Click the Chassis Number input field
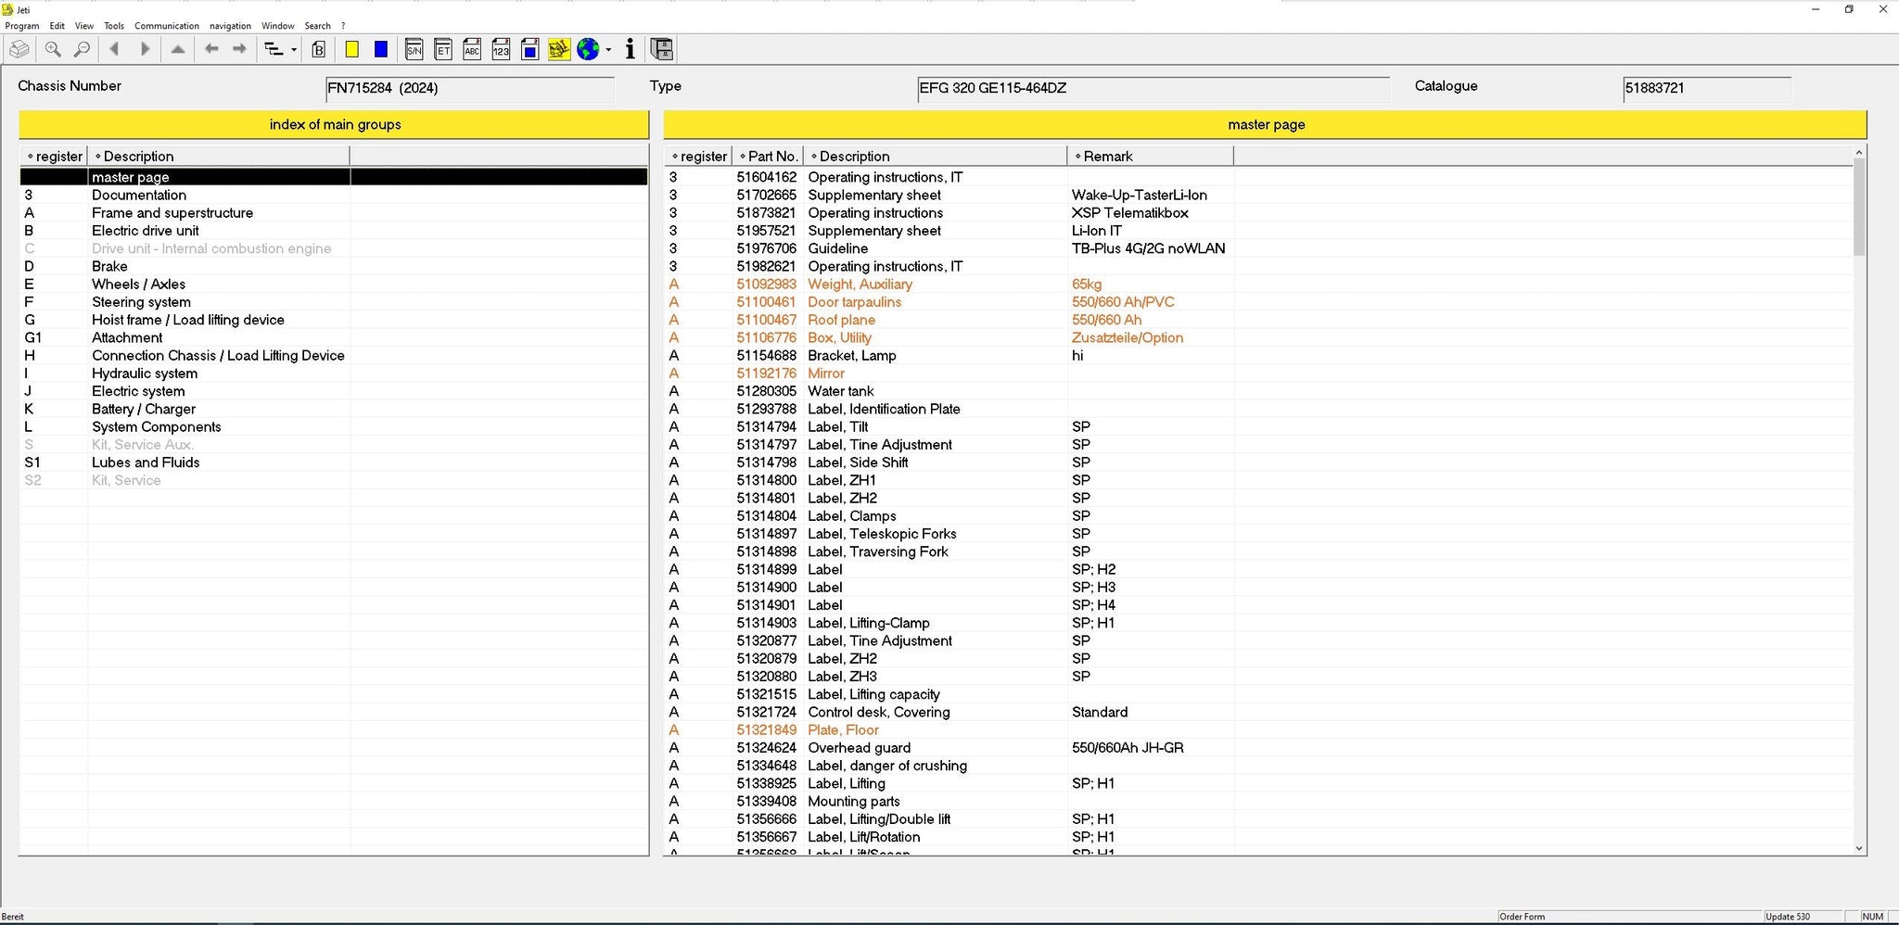Screen dimensions: 1899x925 tap(469, 89)
